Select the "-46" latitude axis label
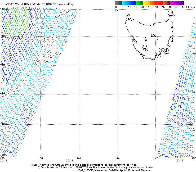Screen dimensions: 196x172 click(3, 93)
